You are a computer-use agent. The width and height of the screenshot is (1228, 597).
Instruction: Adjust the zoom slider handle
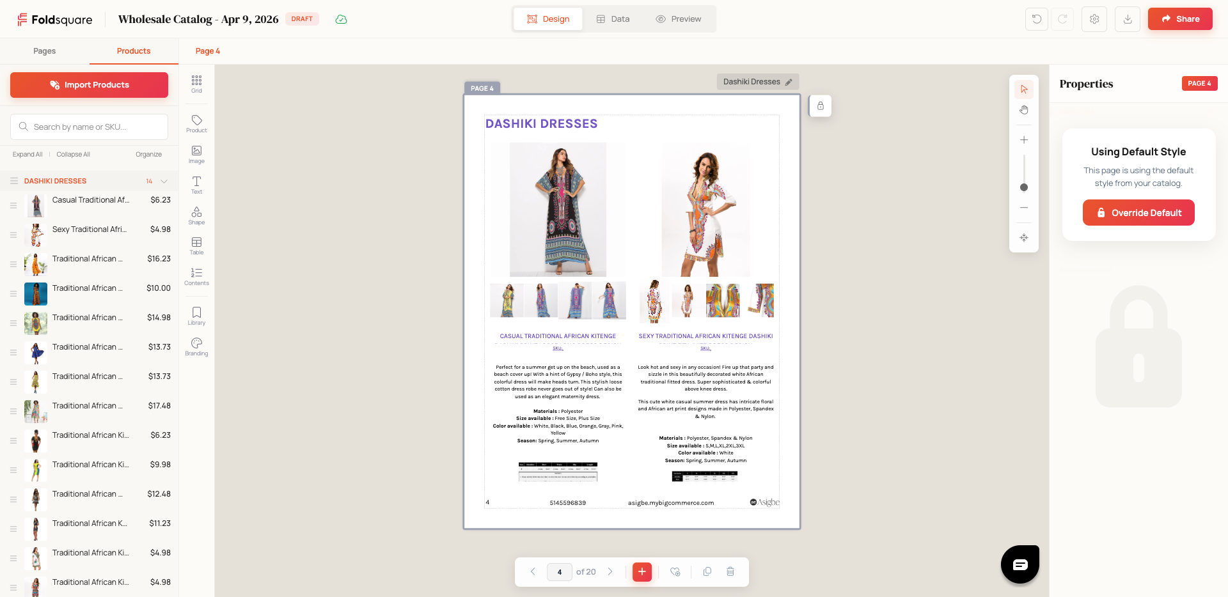click(1024, 187)
